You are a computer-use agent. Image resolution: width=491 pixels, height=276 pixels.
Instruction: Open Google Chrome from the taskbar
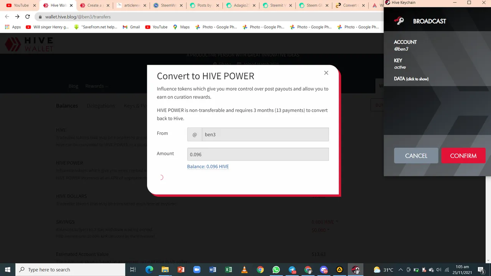[x=260, y=269]
